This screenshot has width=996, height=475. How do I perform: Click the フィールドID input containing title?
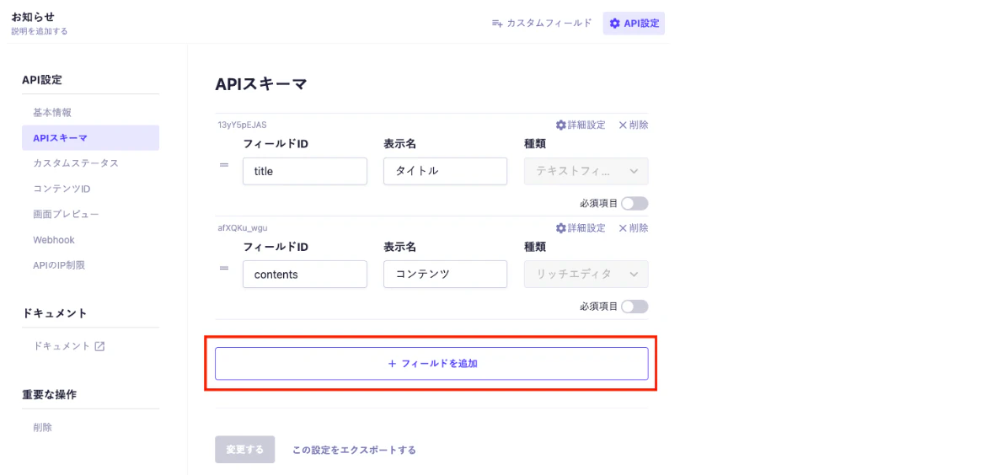[304, 171]
